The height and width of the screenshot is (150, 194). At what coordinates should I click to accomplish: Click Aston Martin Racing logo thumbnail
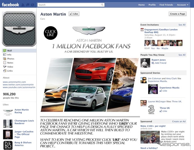tap(8, 112)
